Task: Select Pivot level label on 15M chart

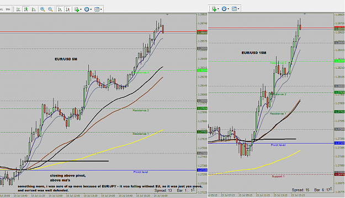Action: click(278, 145)
